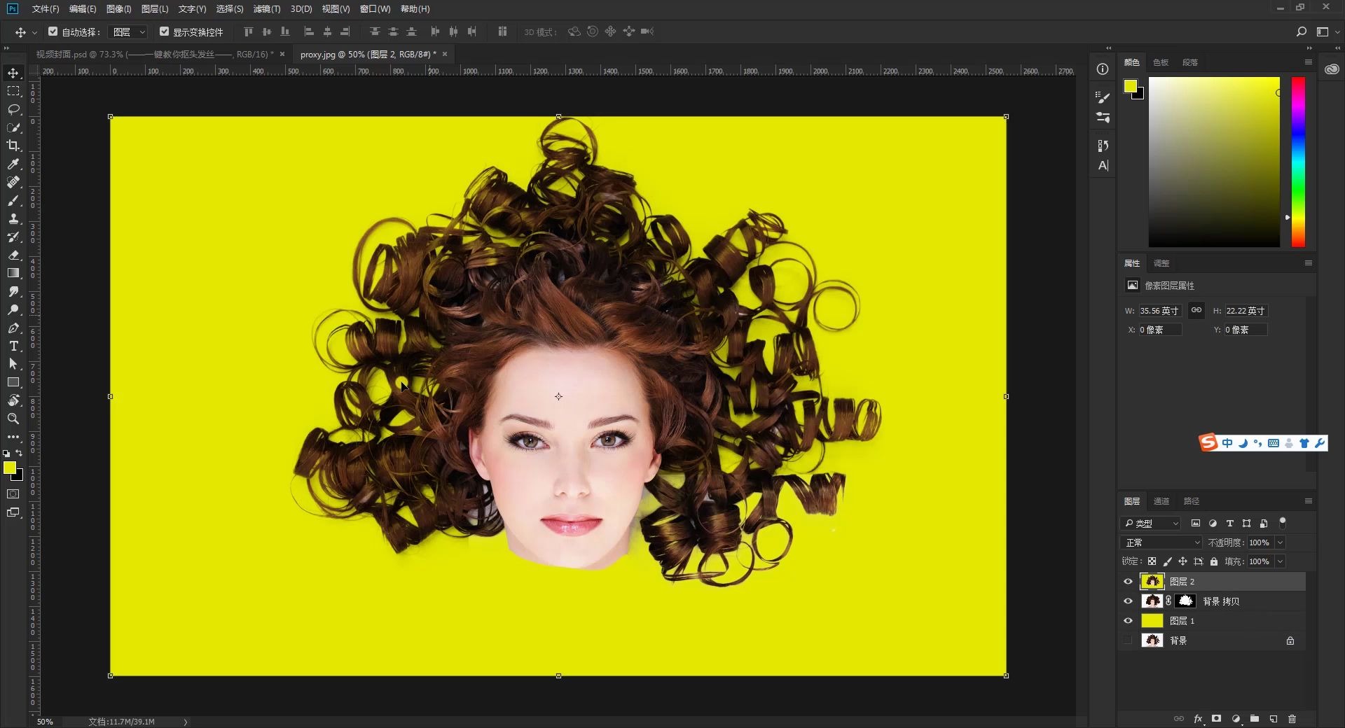Image resolution: width=1345 pixels, height=728 pixels.
Task: Select the Eyedropper tool
Action: tap(13, 164)
